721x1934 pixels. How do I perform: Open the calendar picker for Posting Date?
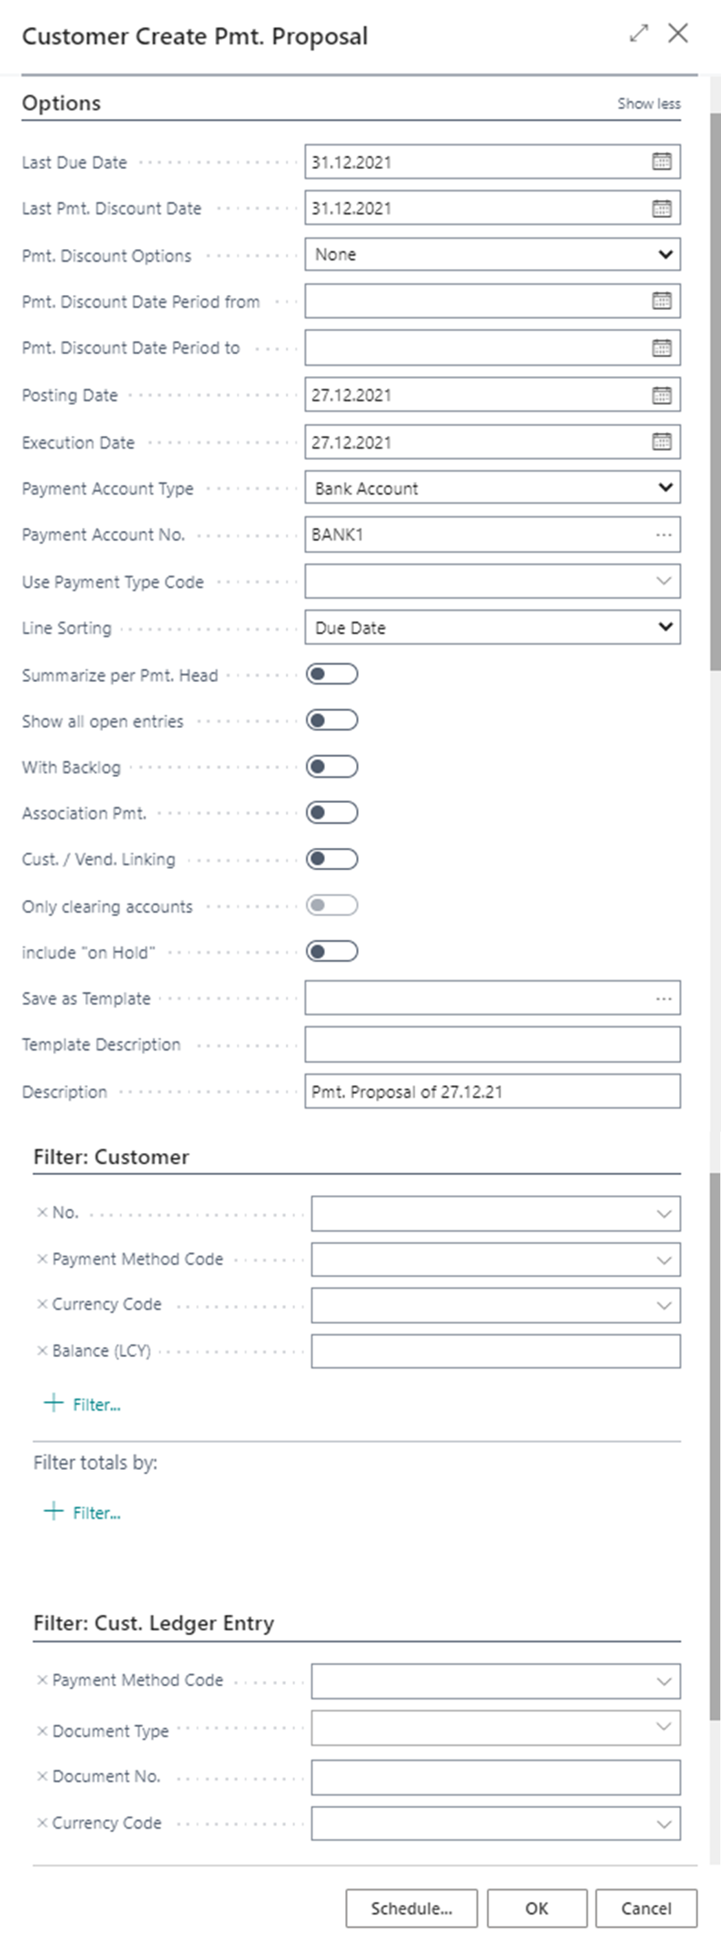(x=661, y=394)
